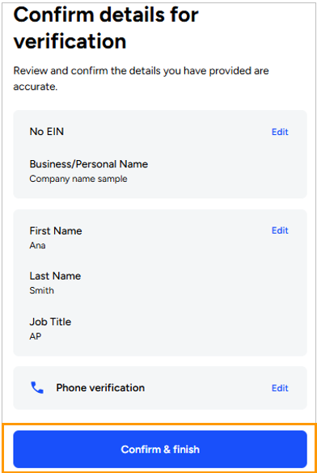
Task: Edit the No EIN business details
Action: (x=280, y=132)
